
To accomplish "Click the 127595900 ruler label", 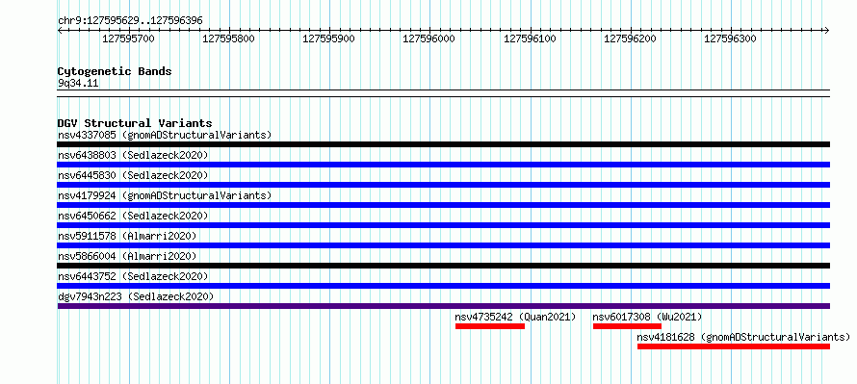I will (328, 38).
